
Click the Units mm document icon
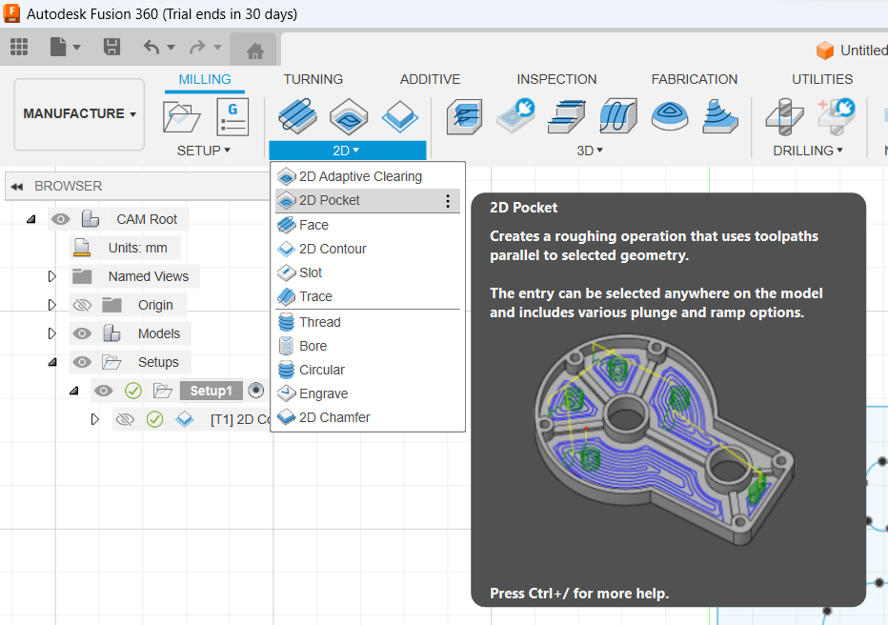(x=82, y=248)
